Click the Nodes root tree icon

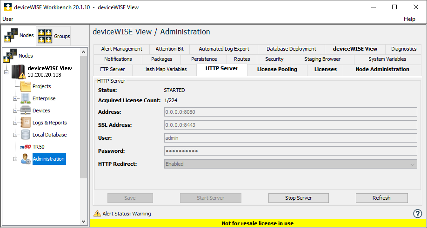10,56
